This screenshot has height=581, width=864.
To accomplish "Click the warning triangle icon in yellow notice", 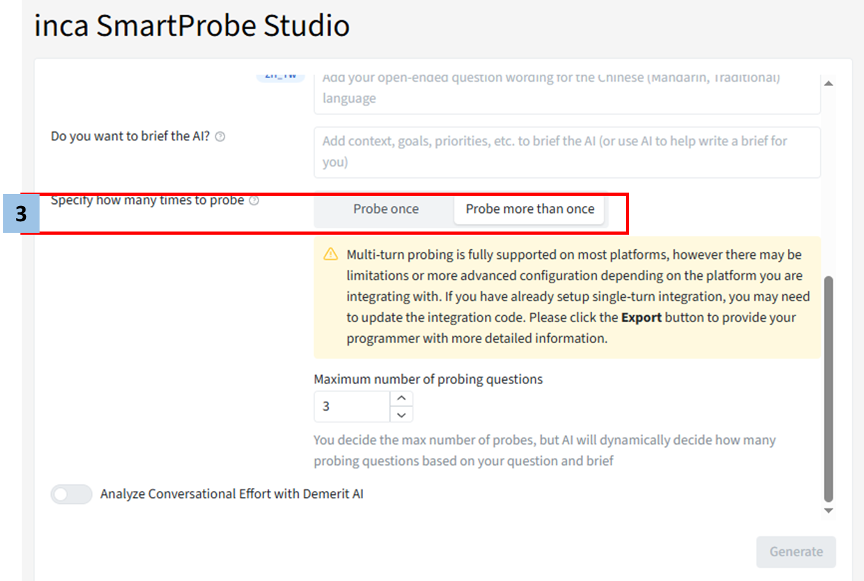I will (331, 254).
